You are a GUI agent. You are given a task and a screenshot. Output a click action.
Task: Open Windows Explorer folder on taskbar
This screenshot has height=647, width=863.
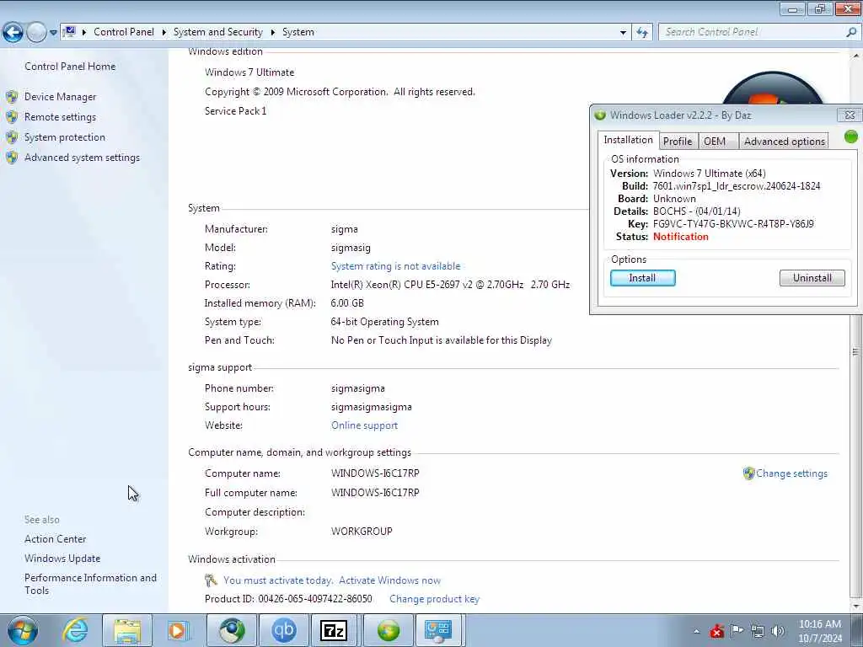click(x=126, y=630)
